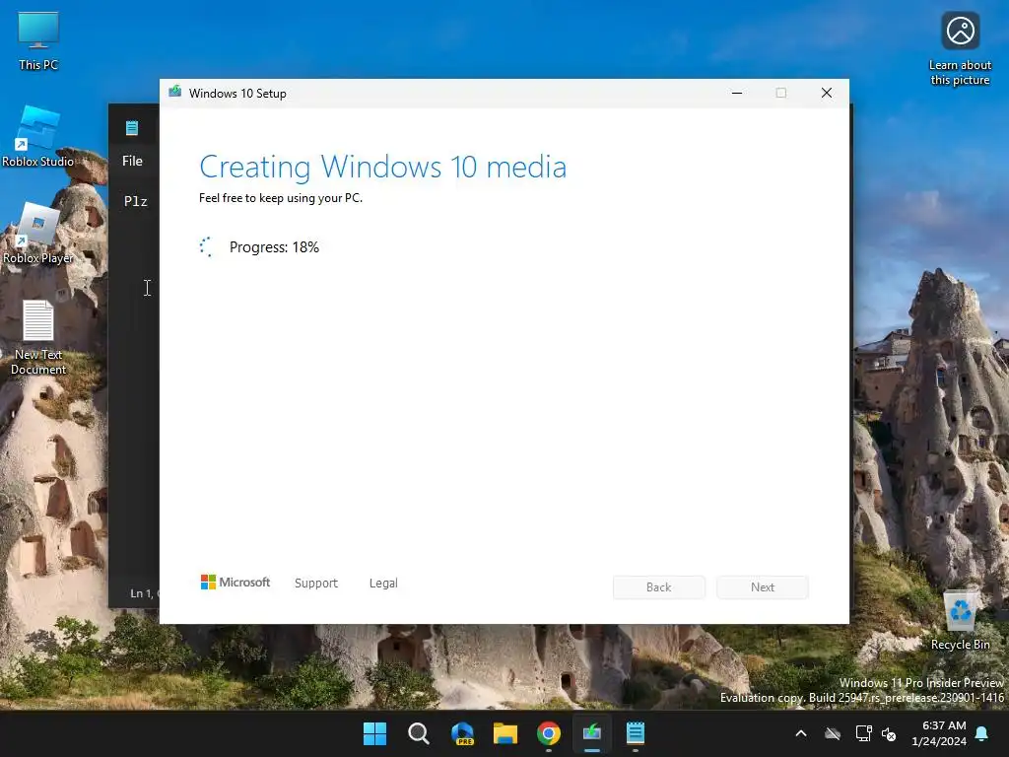Open taskbar Search magnifier
Viewport: 1009px width, 757px height.
point(418,733)
